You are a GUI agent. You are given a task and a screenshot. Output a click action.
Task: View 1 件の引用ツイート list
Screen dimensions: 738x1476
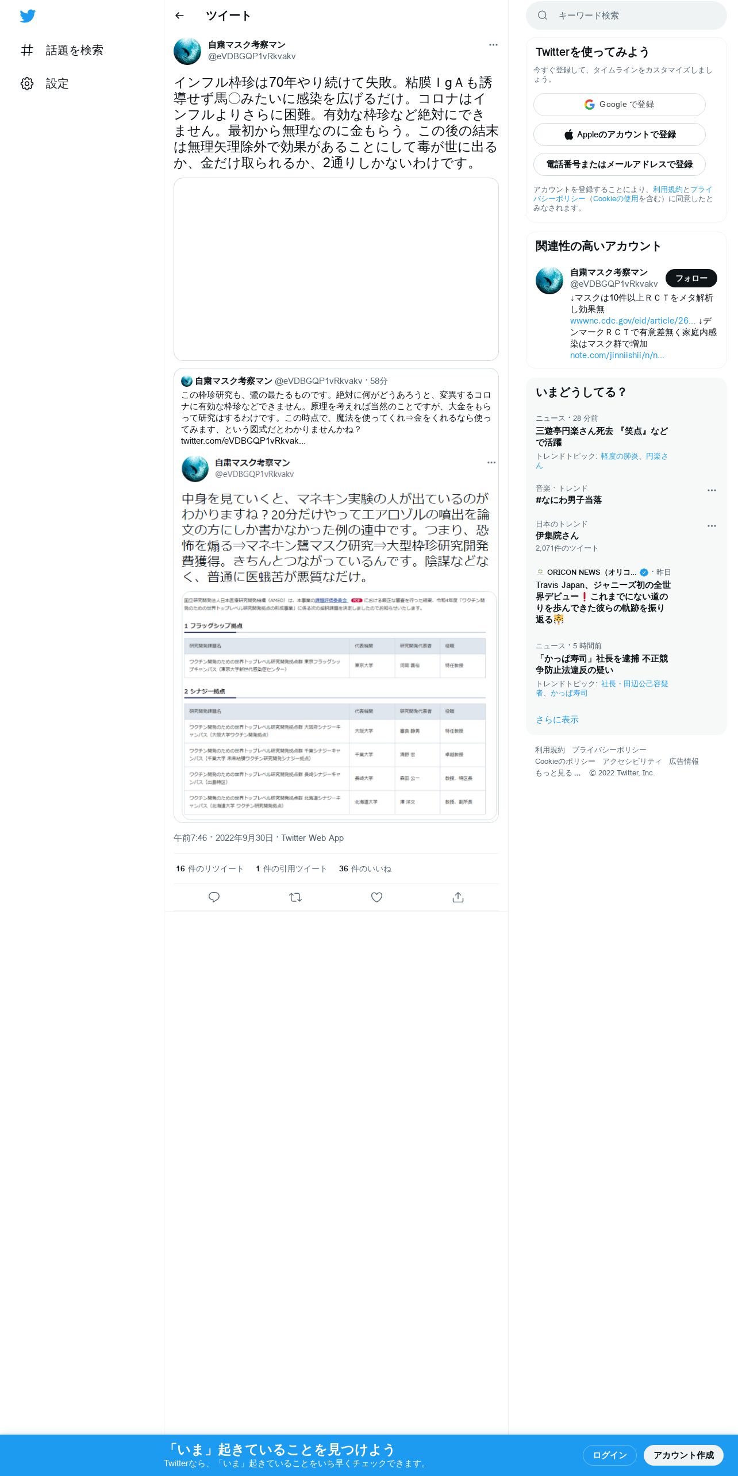(291, 869)
